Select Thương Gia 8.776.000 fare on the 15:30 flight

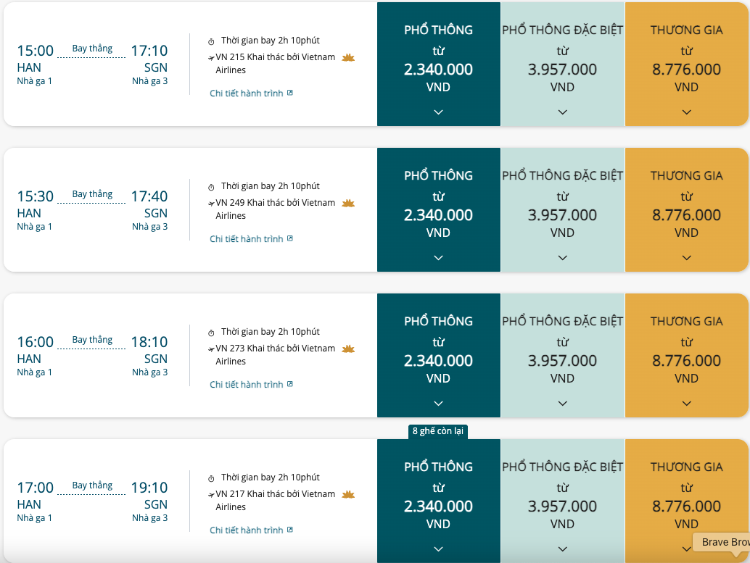point(686,210)
